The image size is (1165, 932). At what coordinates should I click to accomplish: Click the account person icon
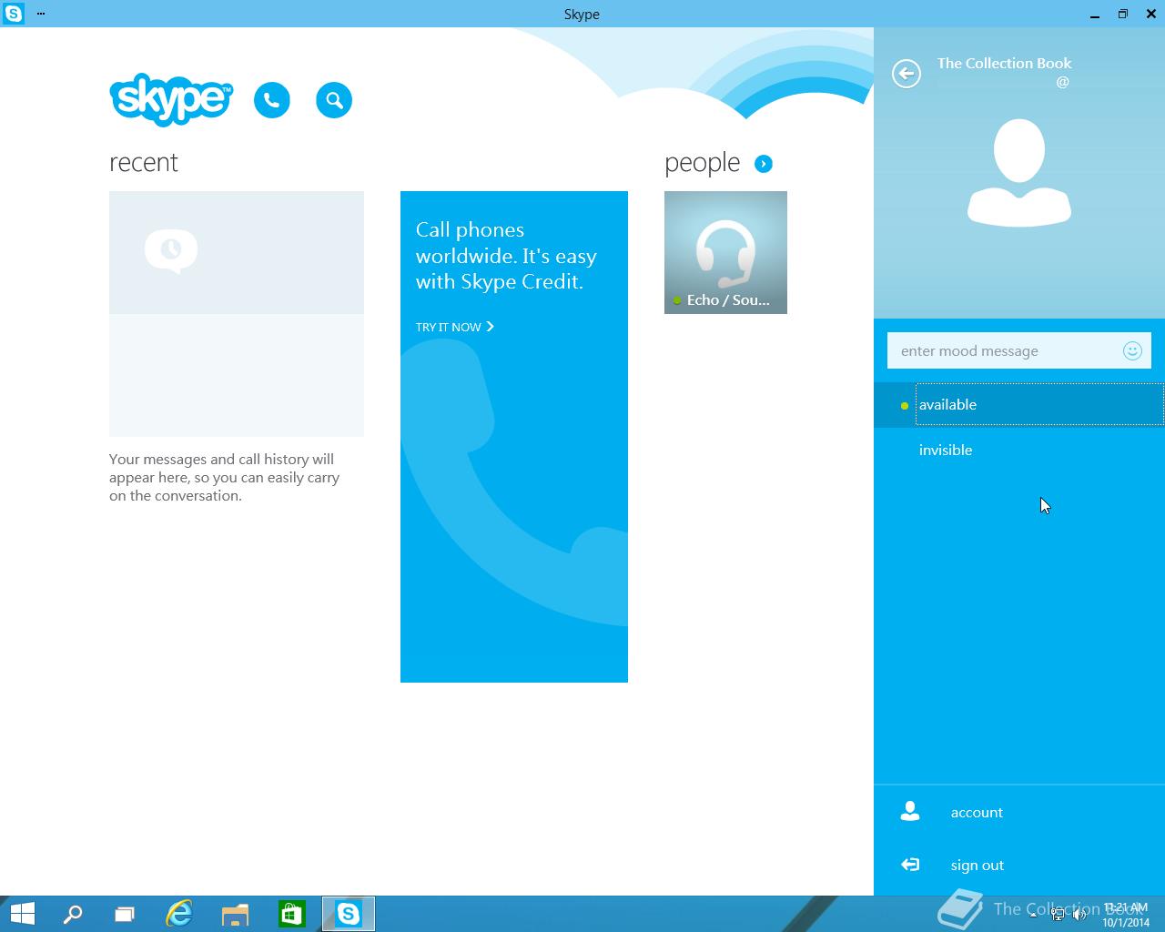click(x=910, y=811)
